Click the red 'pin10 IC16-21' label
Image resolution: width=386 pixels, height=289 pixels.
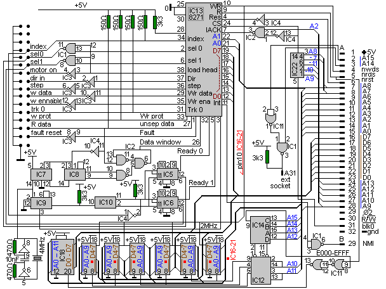[241, 151]
